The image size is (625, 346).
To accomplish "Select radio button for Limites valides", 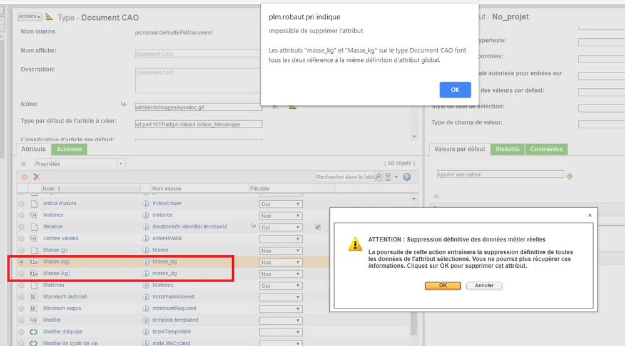I will 21,239.
